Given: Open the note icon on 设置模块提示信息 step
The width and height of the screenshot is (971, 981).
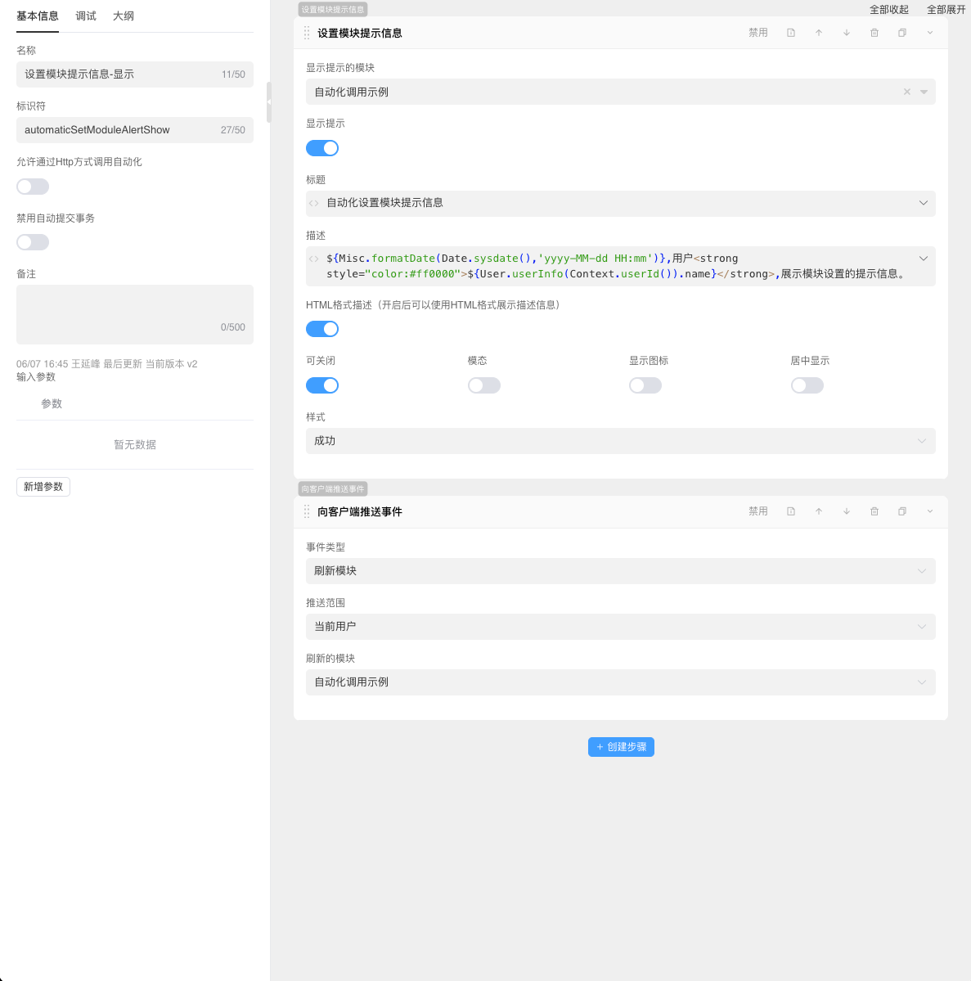Looking at the screenshot, I should [x=791, y=33].
